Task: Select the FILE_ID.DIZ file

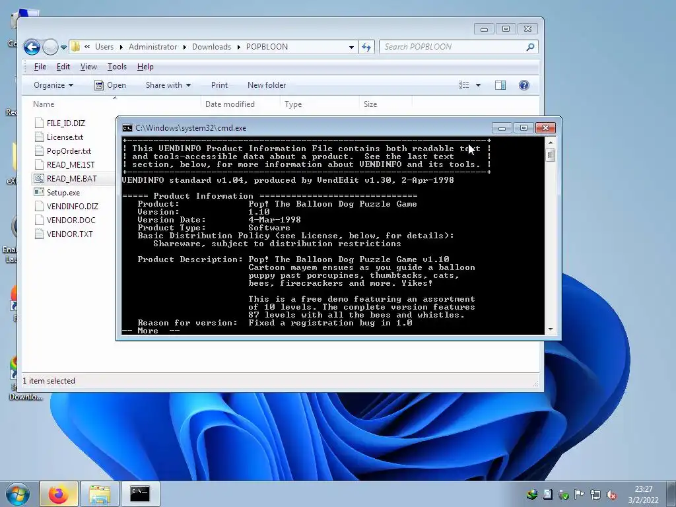Action: 66,123
